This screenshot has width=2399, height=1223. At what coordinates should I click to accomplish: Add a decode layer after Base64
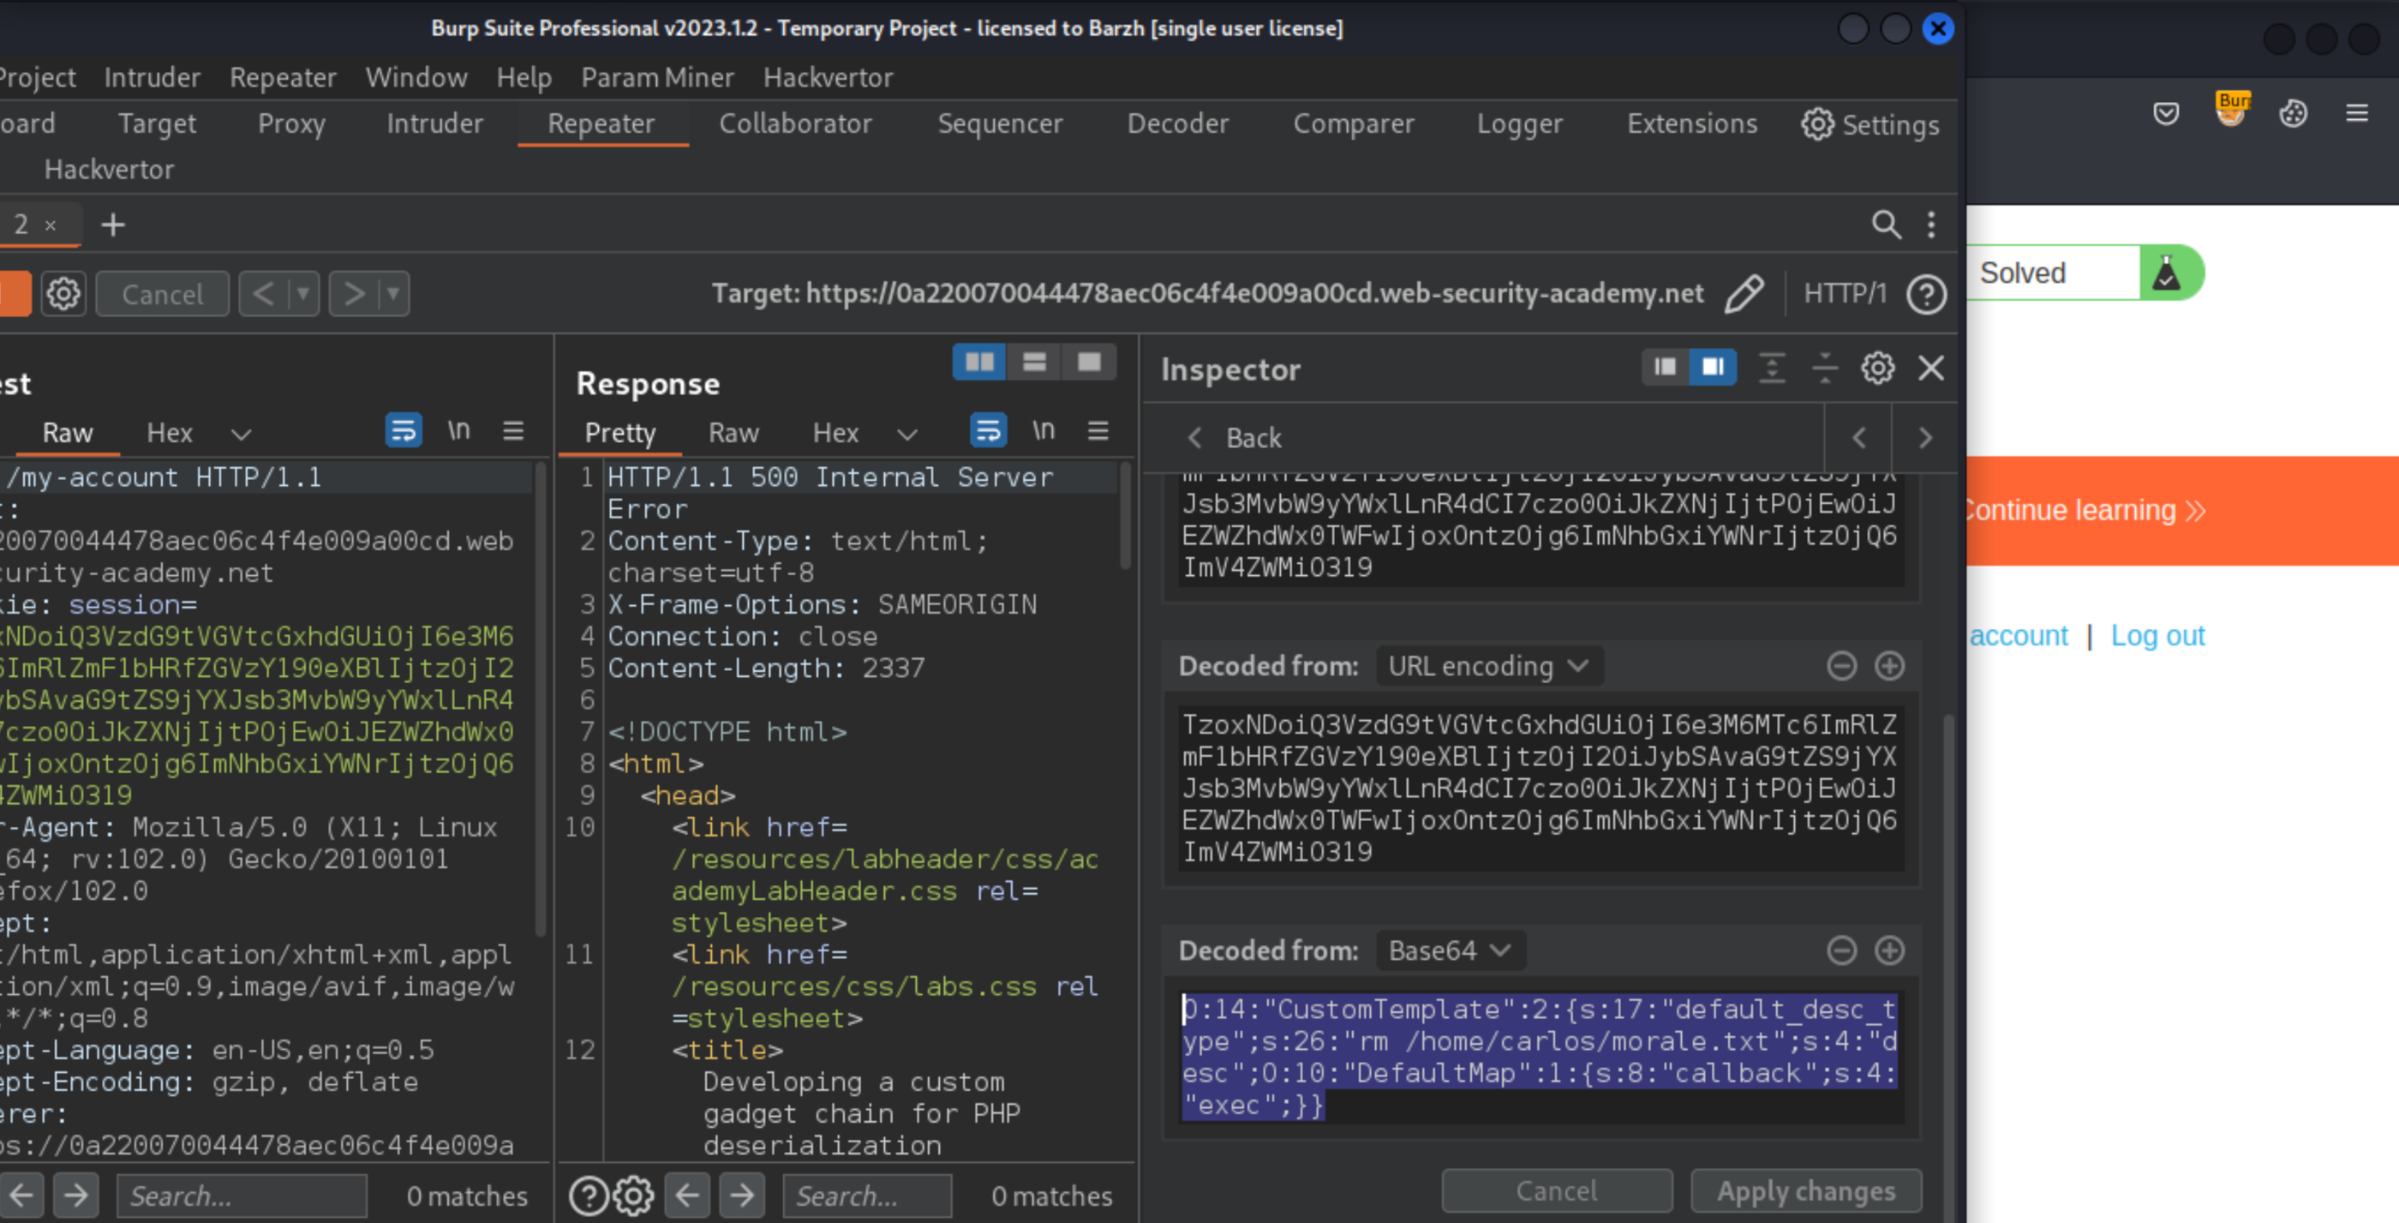1889,950
